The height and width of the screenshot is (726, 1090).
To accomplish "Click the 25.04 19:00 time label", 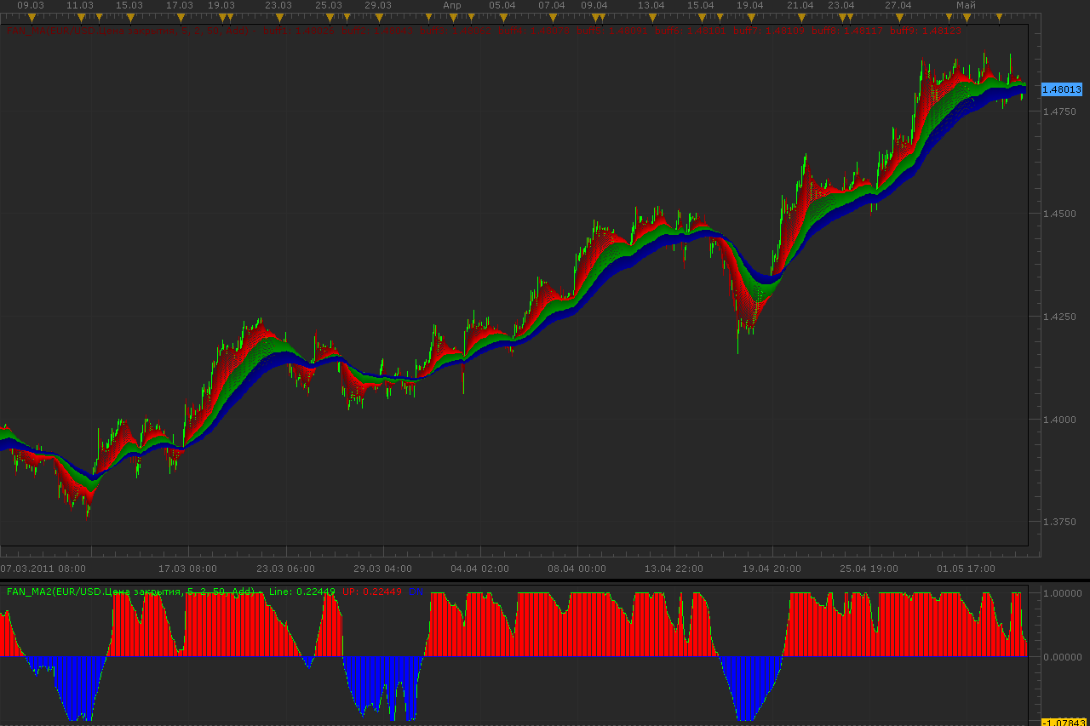I will point(869,569).
